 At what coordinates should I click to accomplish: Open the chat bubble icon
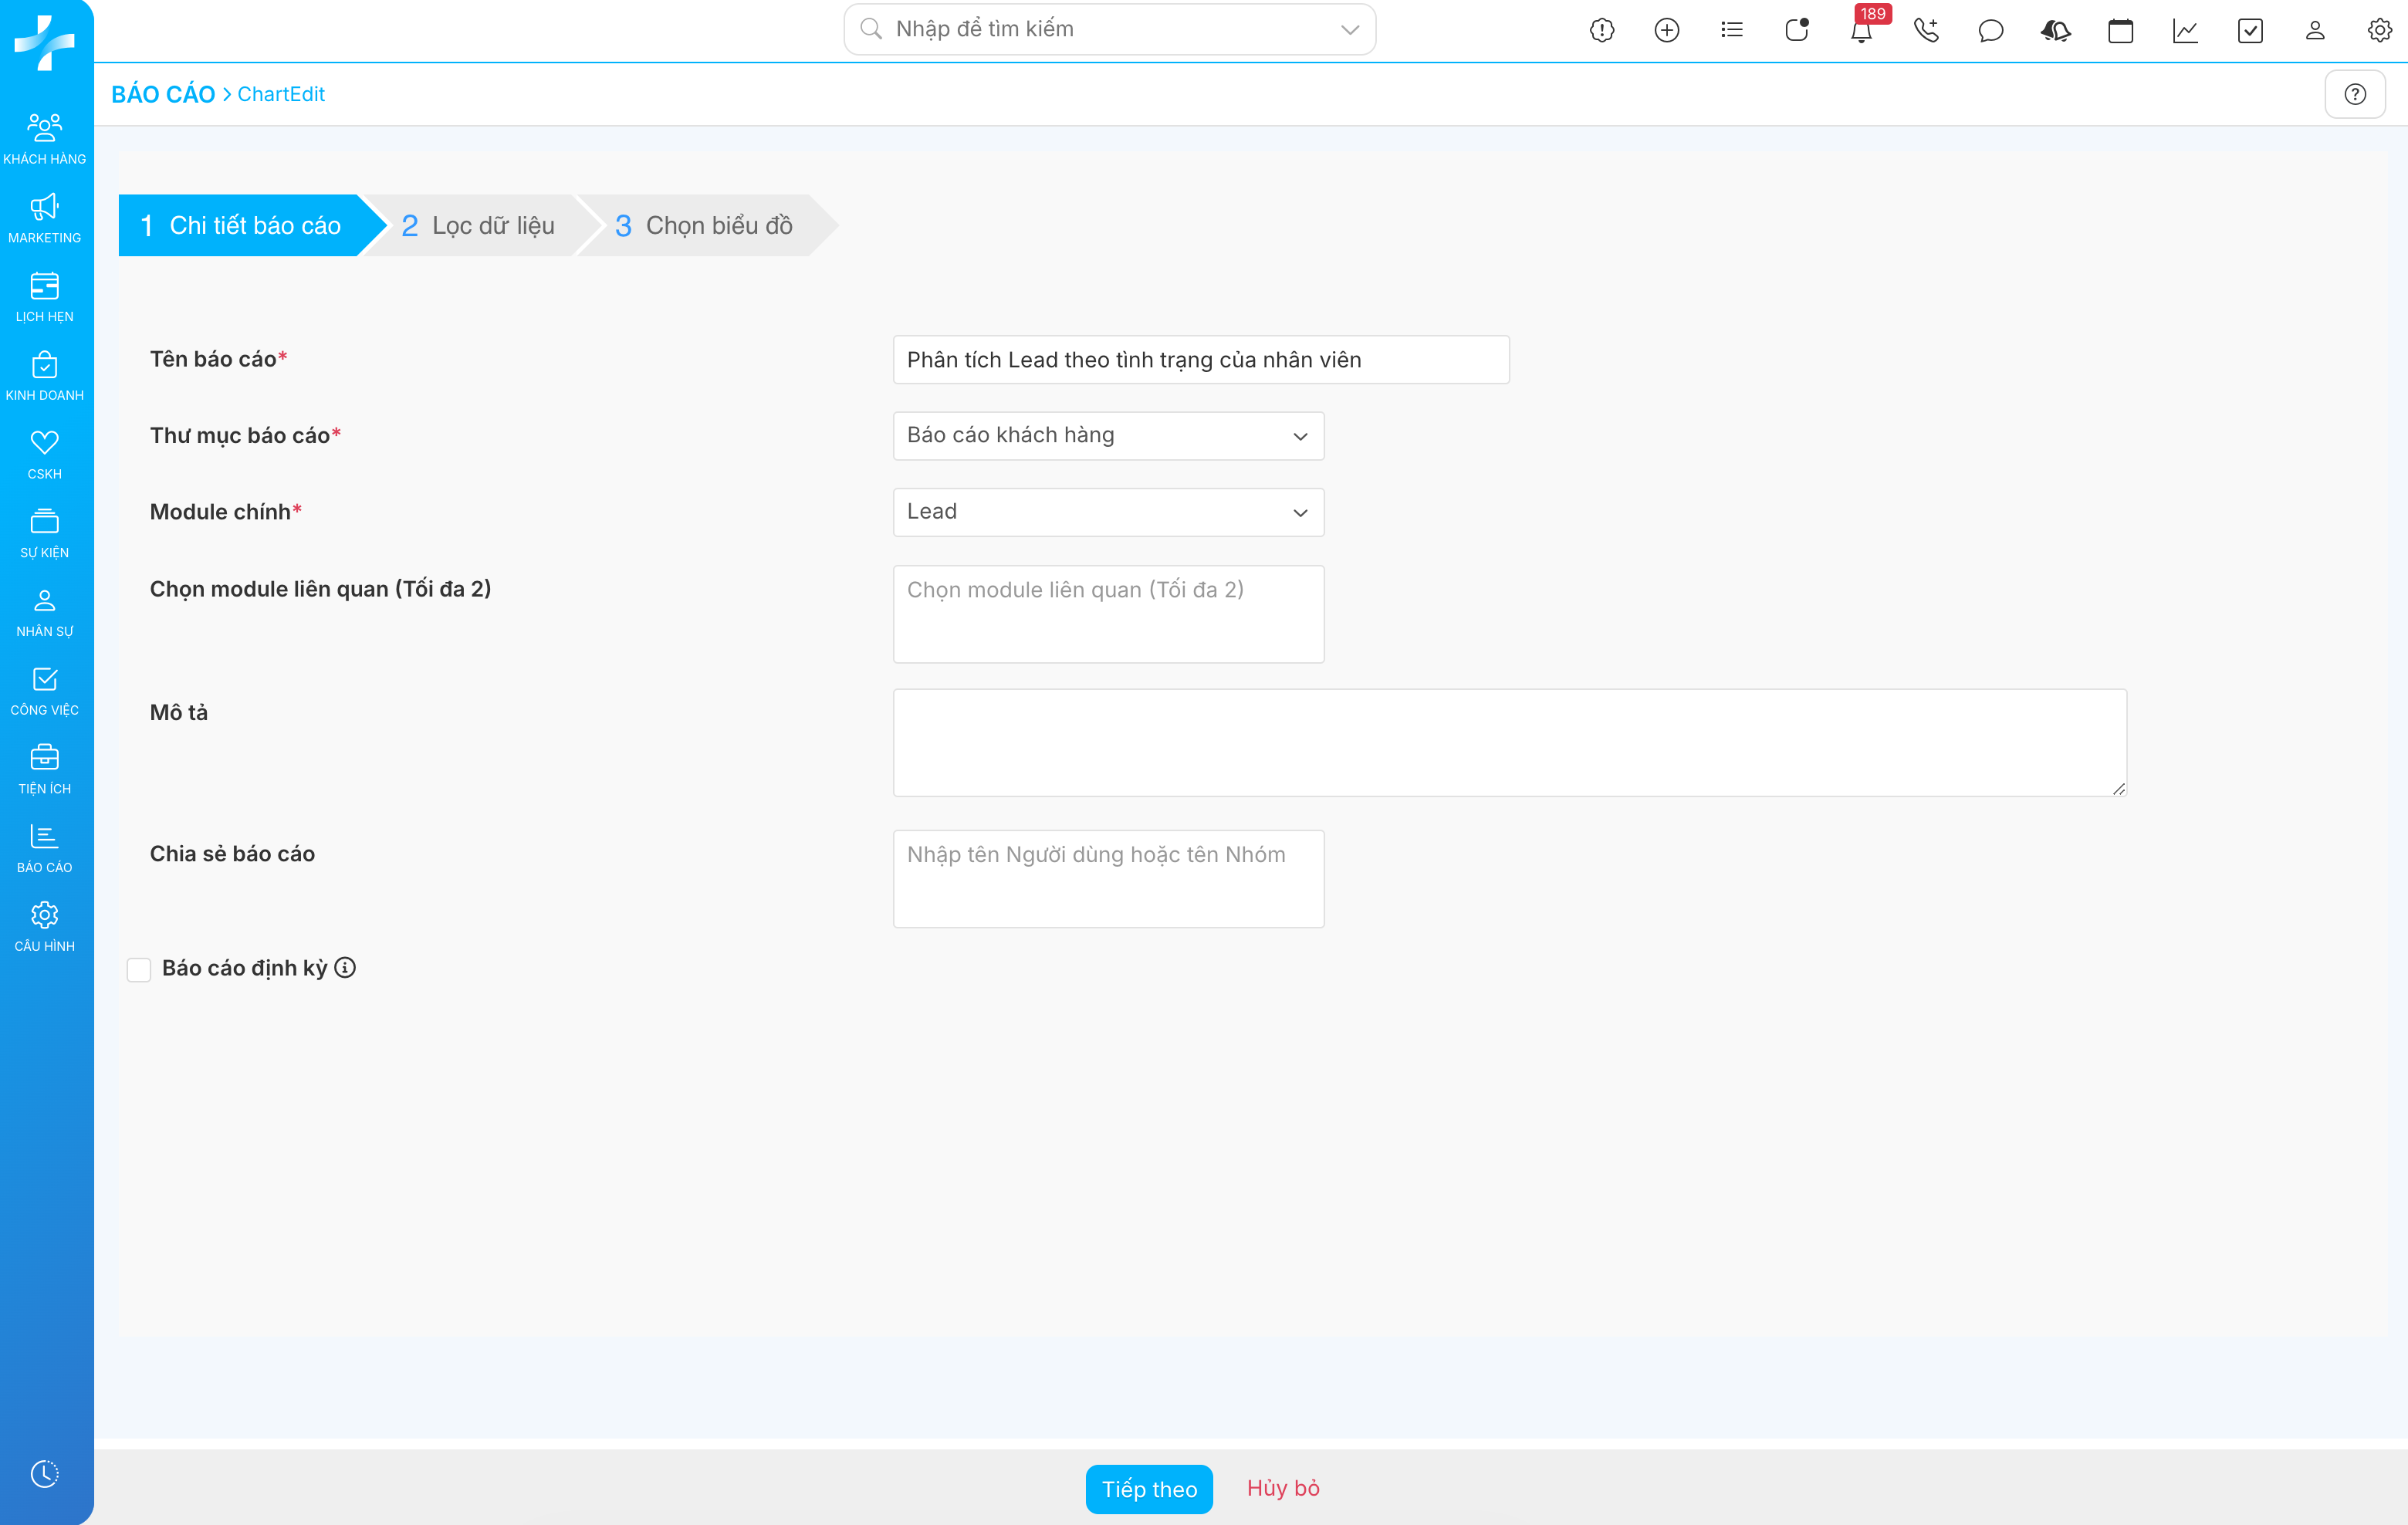tap(1990, 31)
